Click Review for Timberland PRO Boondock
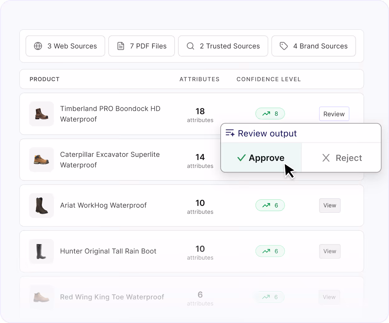 coord(334,114)
